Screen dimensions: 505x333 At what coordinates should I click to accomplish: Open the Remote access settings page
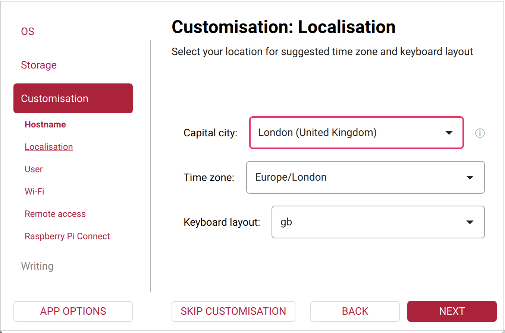pyautogui.click(x=55, y=213)
